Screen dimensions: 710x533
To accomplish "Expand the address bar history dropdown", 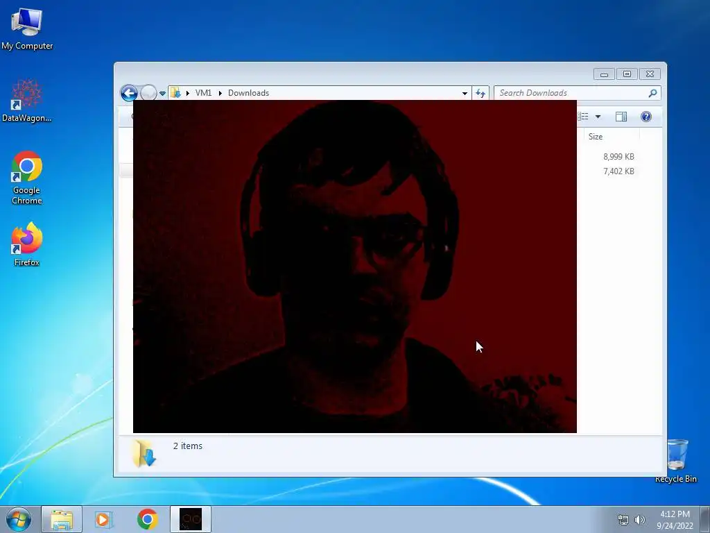I will pos(465,93).
